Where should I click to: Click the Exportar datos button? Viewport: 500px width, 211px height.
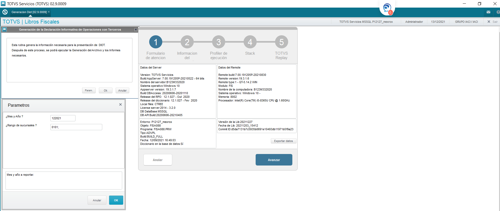tap(284, 141)
